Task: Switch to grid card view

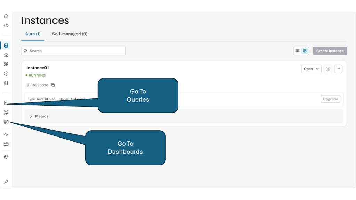Action: pyautogui.click(x=305, y=51)
